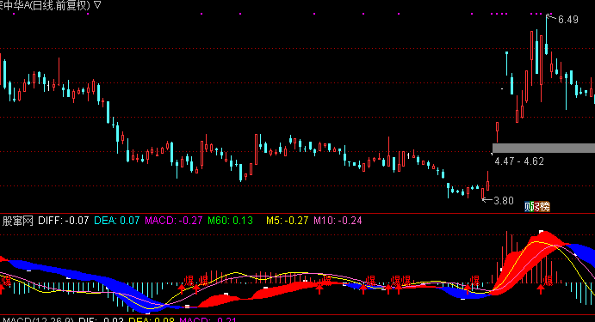Select the pink M10: -0.24 value
Viewport: 595px width, 322px height.
(338, 221)
